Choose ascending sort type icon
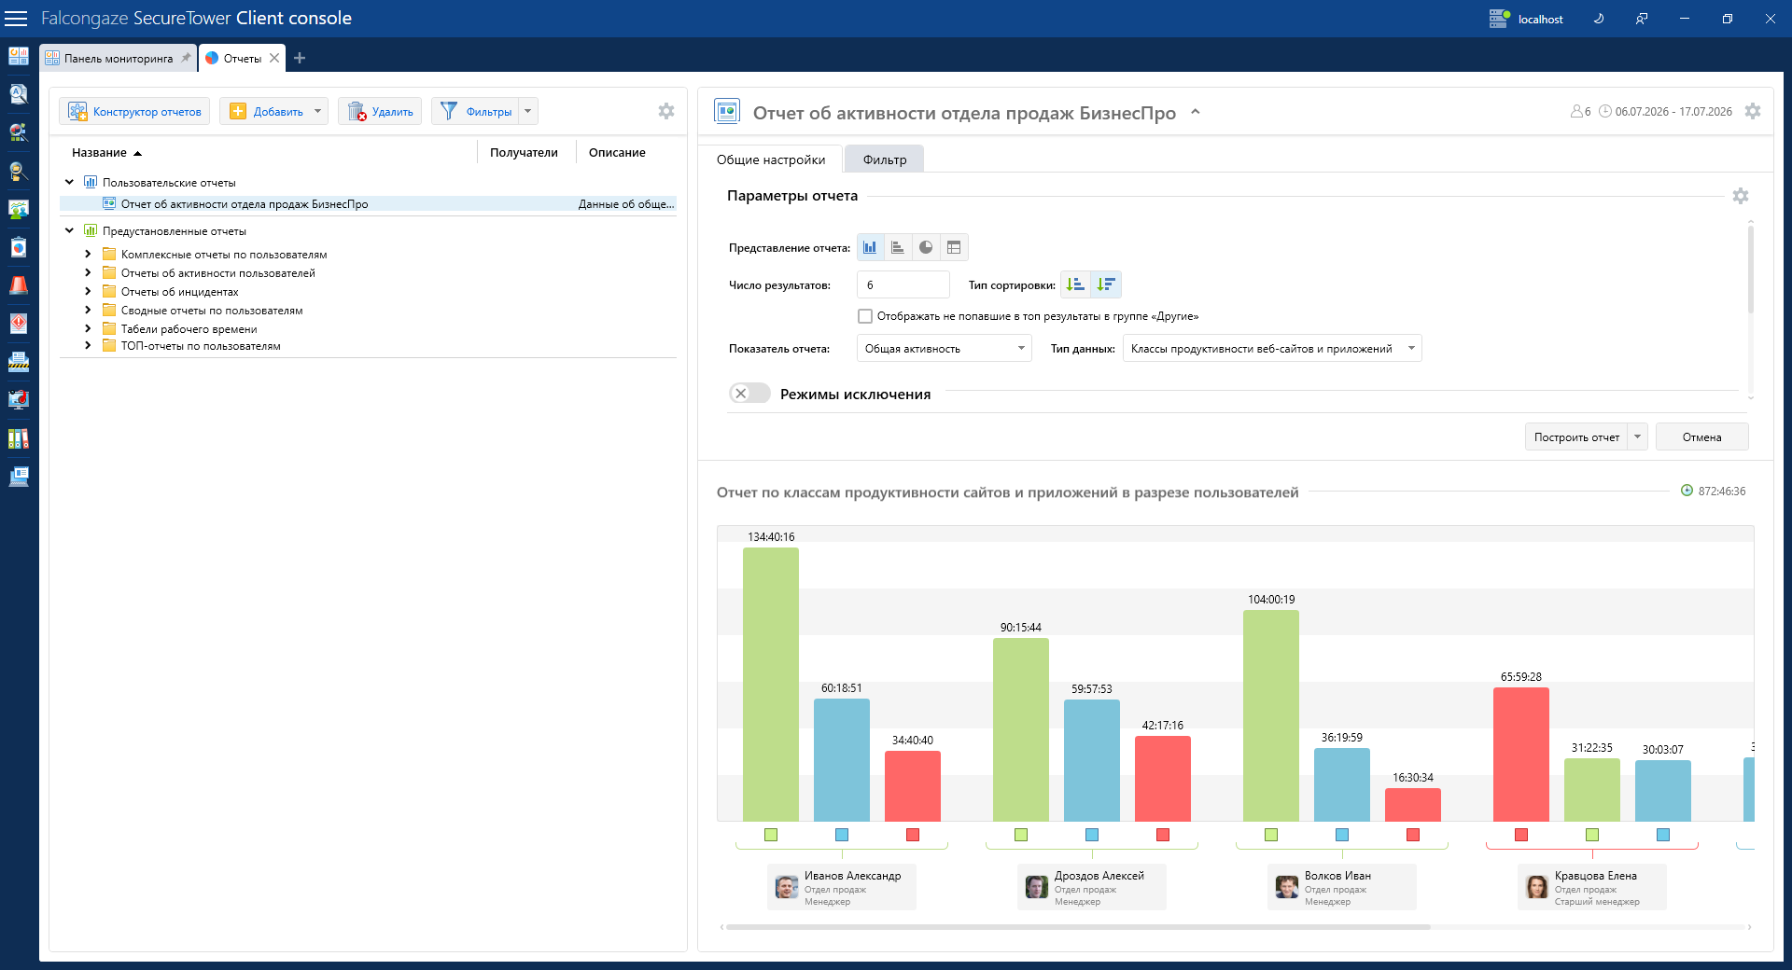This screenshot has height=970, width=1792. click(1075, 284)
